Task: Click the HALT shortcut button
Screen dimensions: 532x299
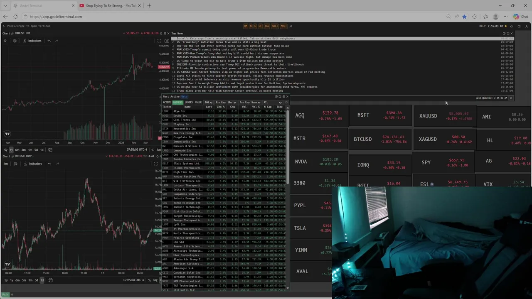Action: [275, 26]
